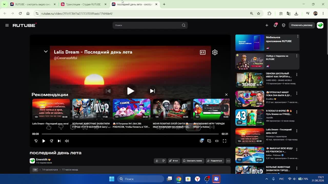Image resolution: width=328 pixels, height=184 pixels.
Task: Open the Roblox taskbar icon
Action: [216, 179]
